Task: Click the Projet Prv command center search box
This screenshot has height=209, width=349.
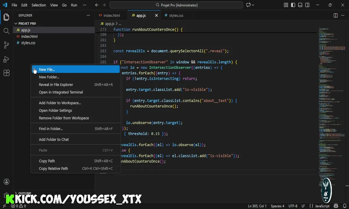Action: [x=176, y=5]
